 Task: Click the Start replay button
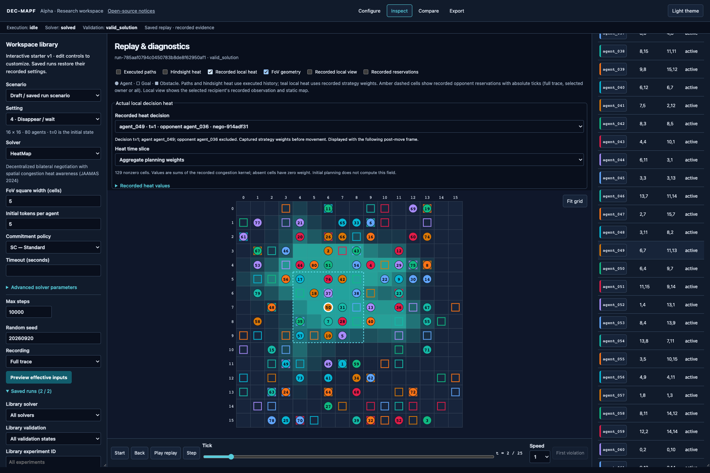click(x=119, y=453)
